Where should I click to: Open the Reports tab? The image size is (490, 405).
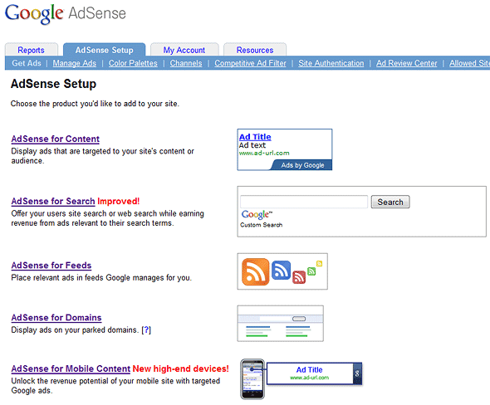[31, 50]
